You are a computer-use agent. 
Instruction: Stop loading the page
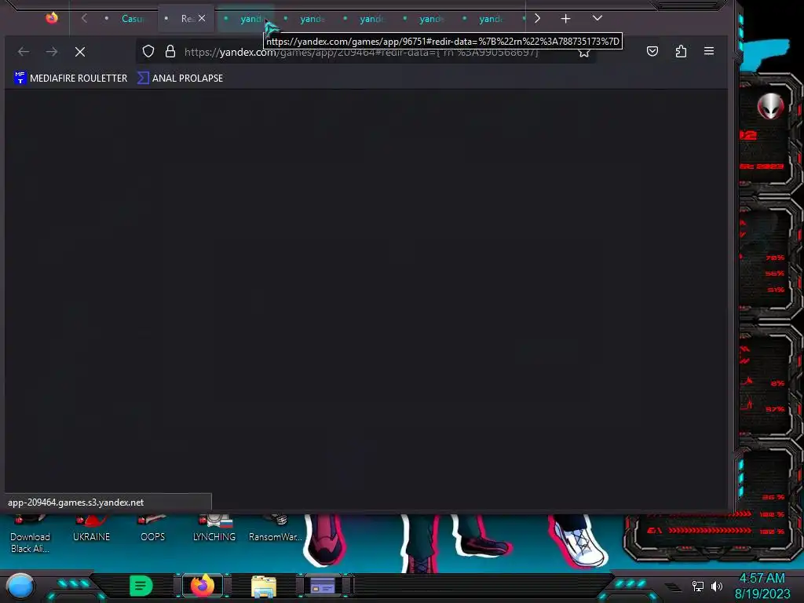(x=80, y=52)
